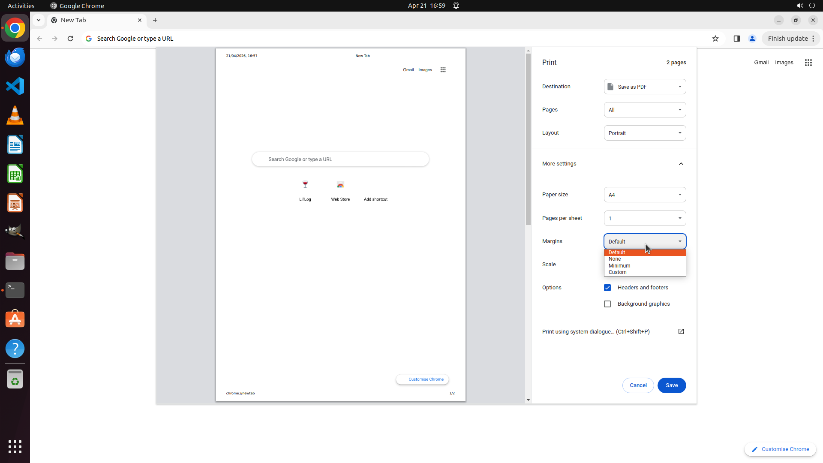Choose Minimum margins option
The image size is (823, 463).
coord(619,266)
